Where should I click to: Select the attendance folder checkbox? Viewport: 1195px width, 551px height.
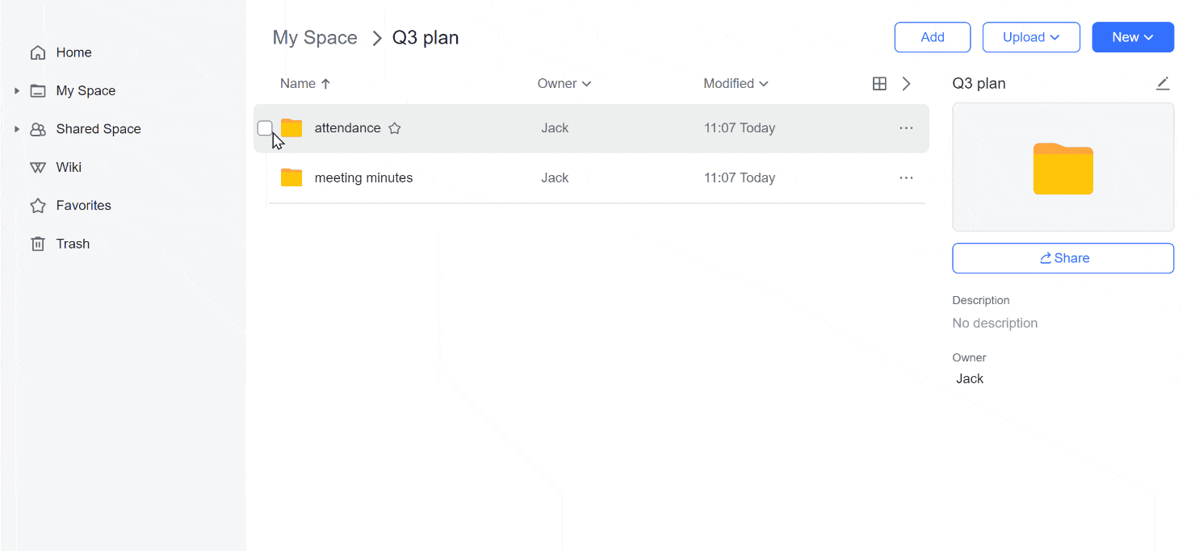(x=265, y=128)
